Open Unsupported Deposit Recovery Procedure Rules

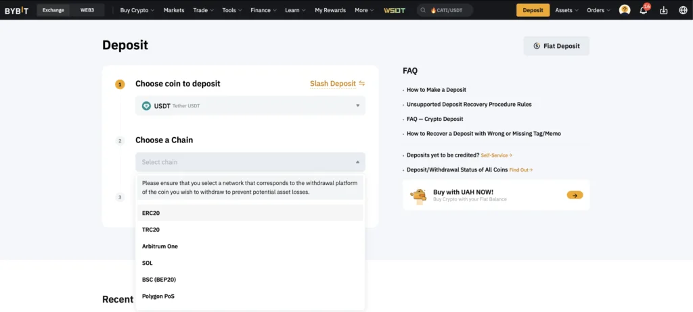click(469, 105)
